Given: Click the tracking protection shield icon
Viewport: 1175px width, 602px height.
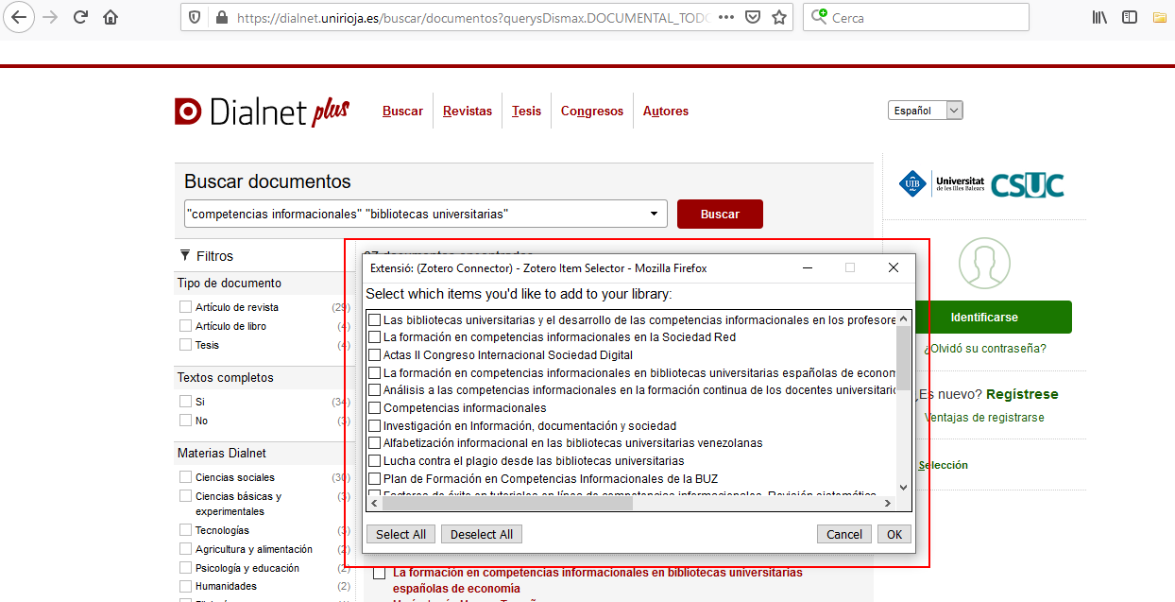Looking at the screenshot, I should click(x=195, y=17).
